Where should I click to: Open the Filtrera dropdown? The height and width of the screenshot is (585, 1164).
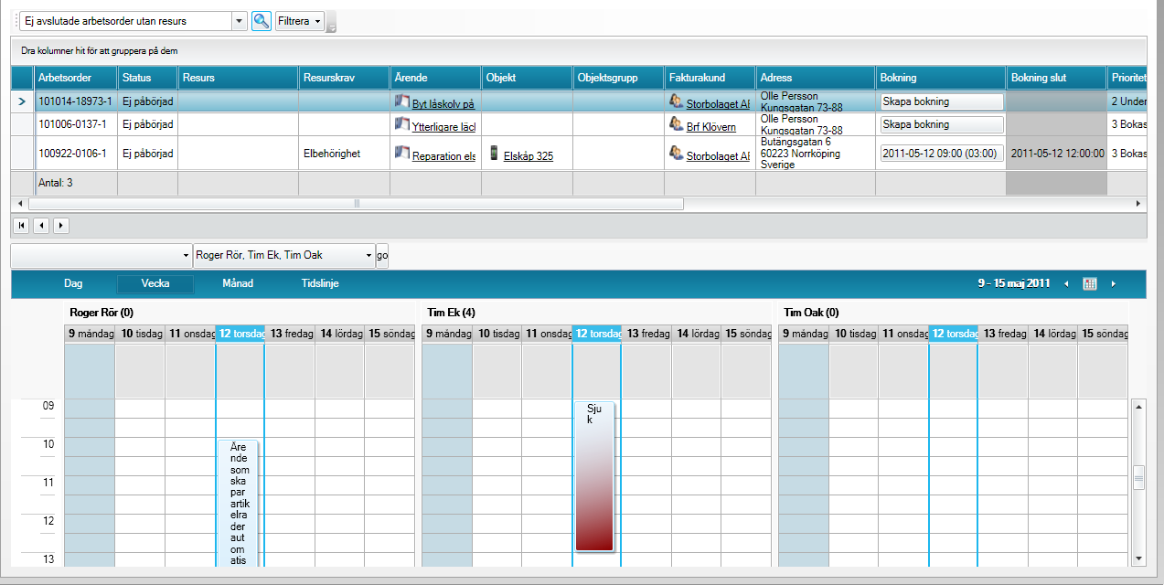click(301, 21)
